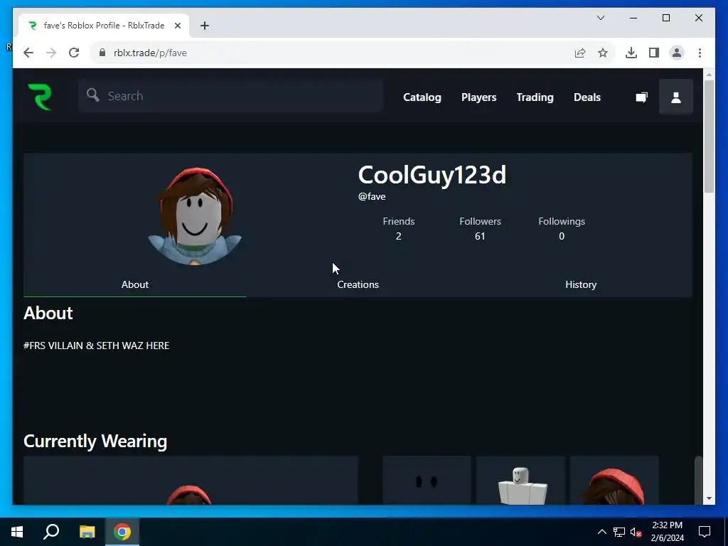Screen dimensions: 728x546
Task: Open Chrome three-dot menu
Action: pos(700,53)
